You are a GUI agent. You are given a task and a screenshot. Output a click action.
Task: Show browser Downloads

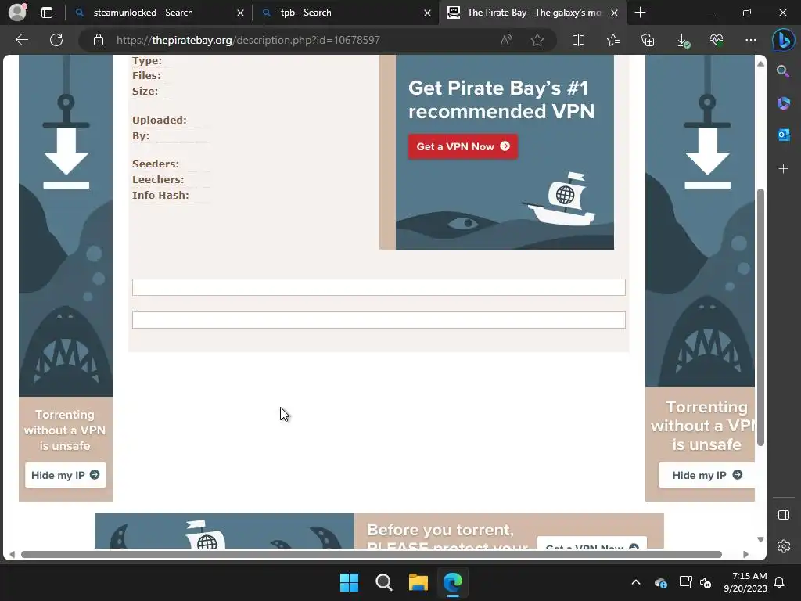[x=683, y=40]
